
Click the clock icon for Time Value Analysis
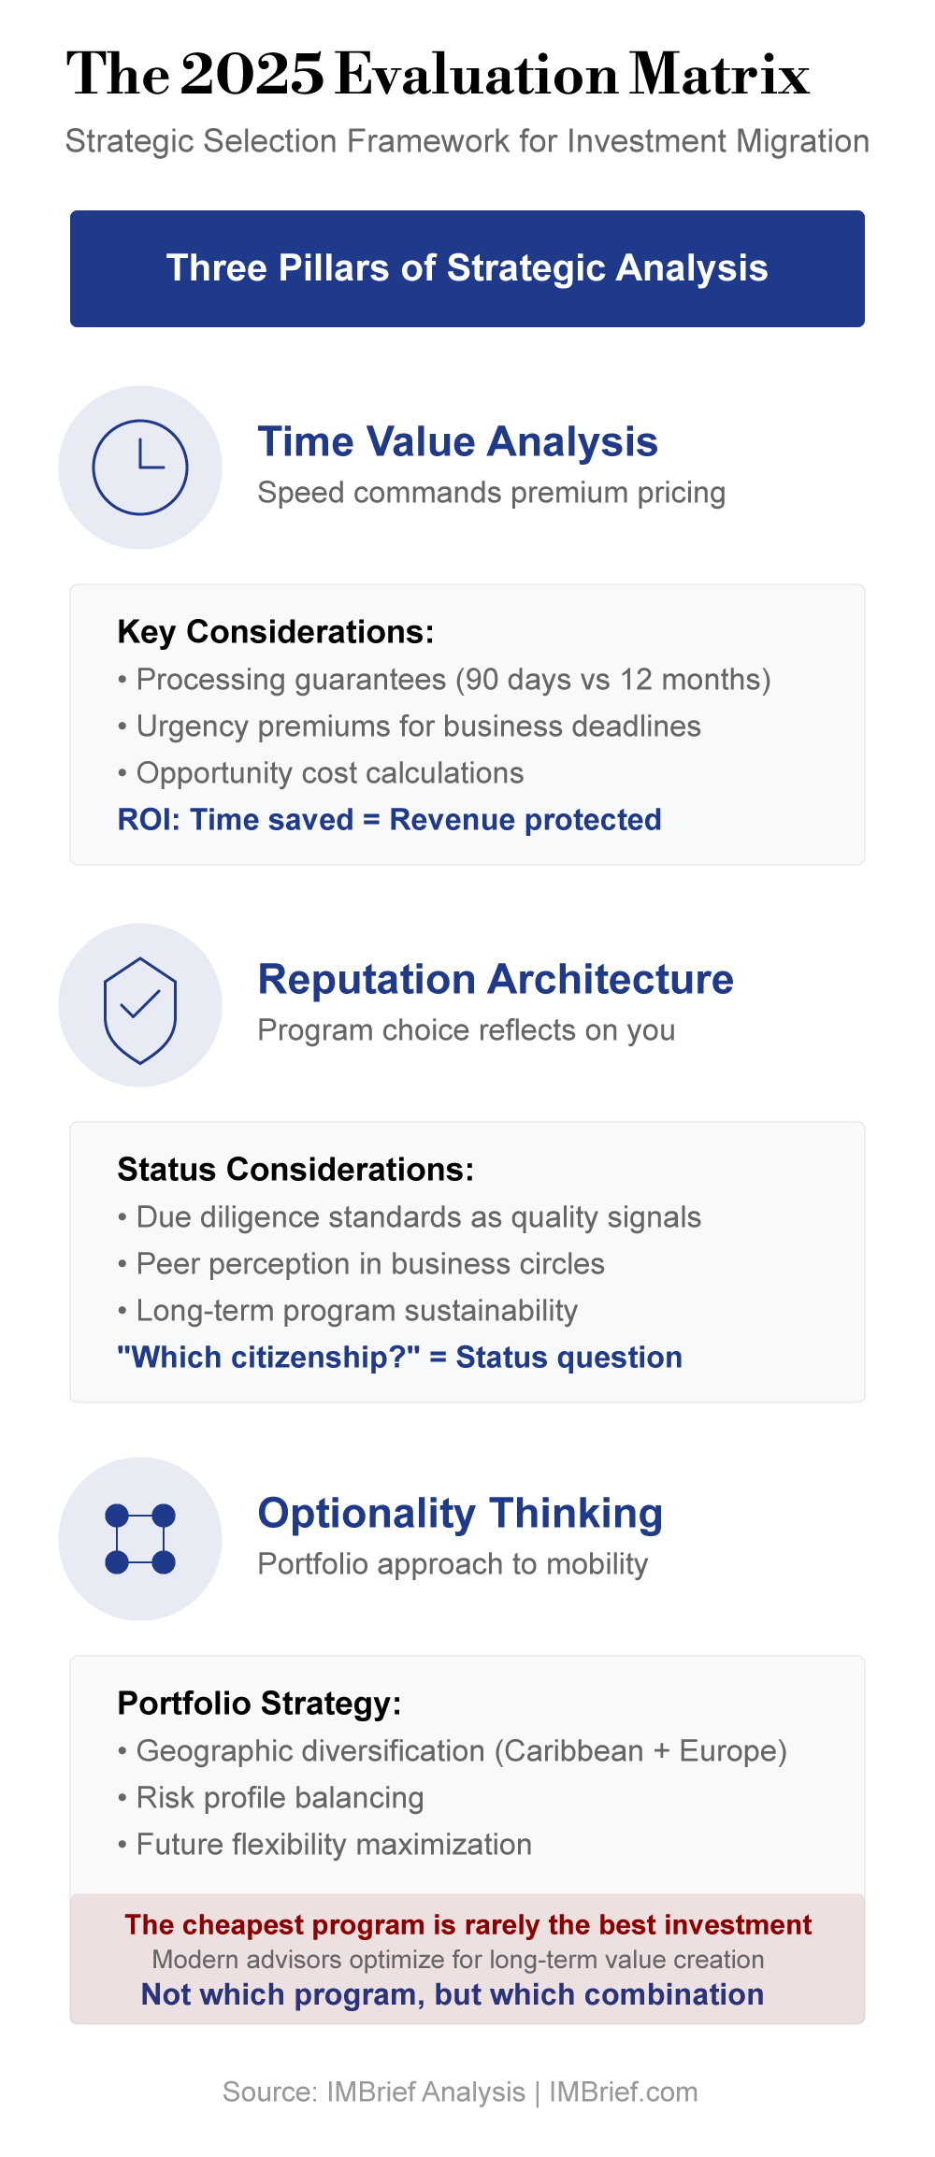[x=140, y=467]
